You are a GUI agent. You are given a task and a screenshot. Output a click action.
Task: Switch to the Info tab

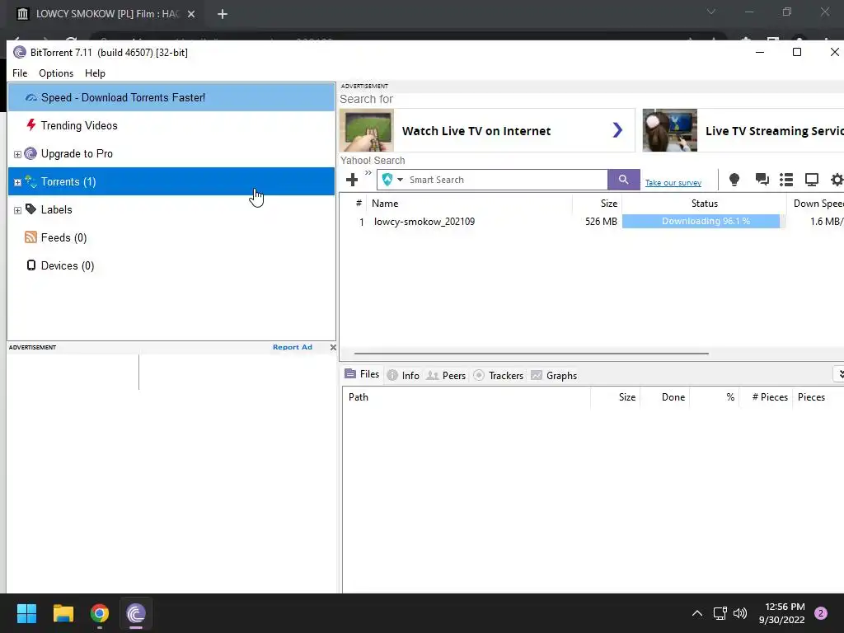click(x=403, y=376)
